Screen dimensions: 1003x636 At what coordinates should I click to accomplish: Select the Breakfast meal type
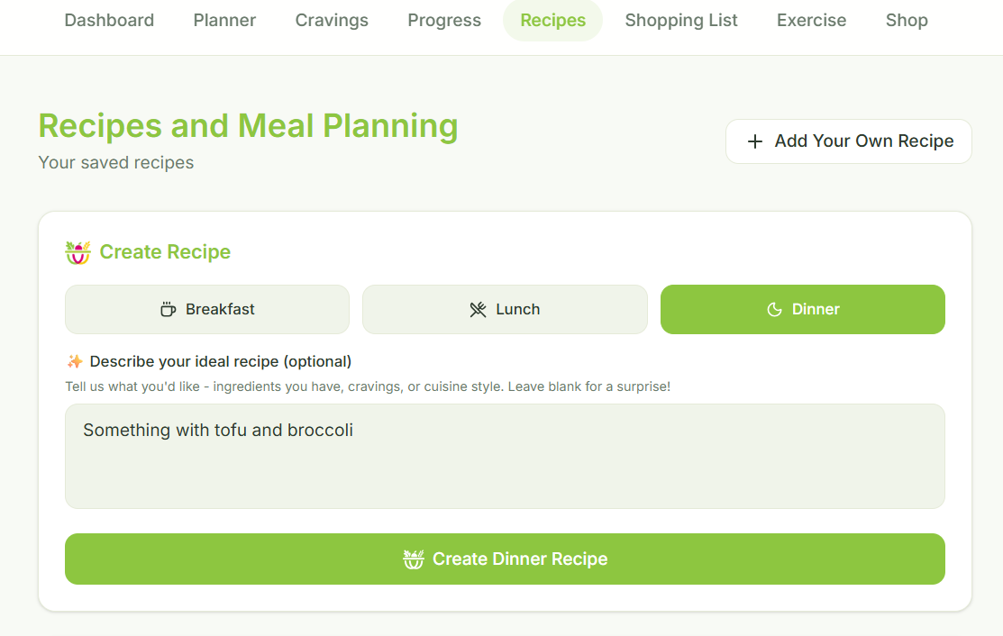coord(206,309)
